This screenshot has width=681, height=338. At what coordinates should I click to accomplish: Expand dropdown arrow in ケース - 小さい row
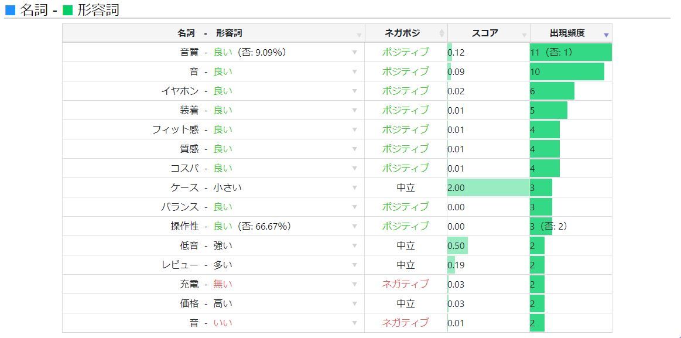pyautogui.click(x=354, y=188)
